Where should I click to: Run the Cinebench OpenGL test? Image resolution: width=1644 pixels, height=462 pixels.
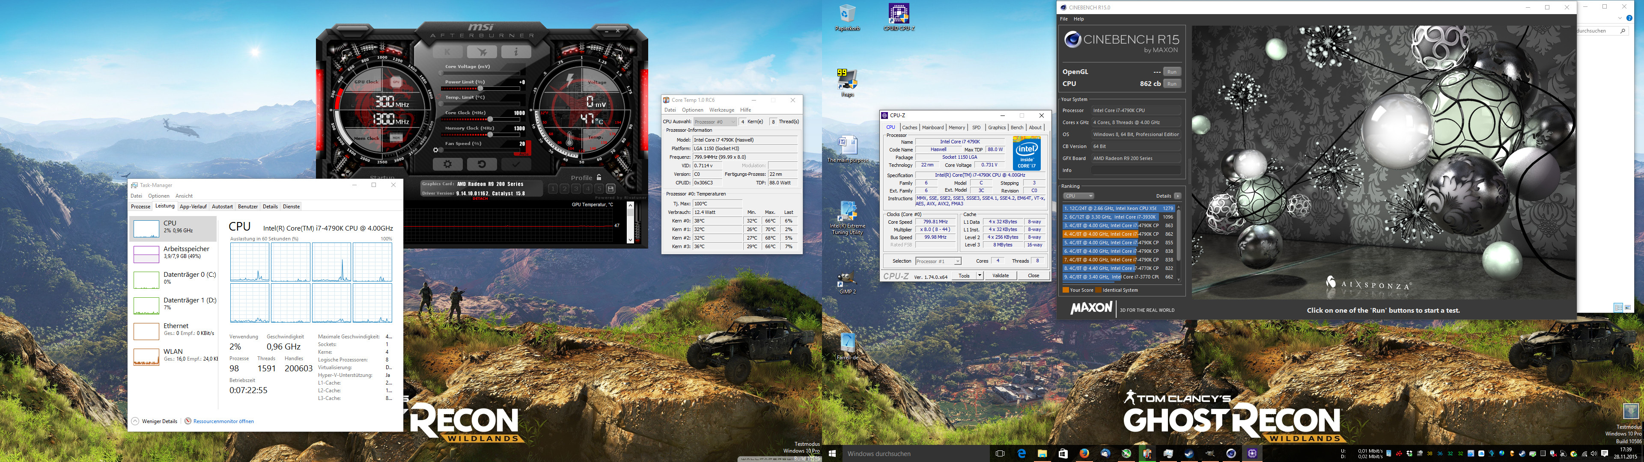coord(1172,71)
